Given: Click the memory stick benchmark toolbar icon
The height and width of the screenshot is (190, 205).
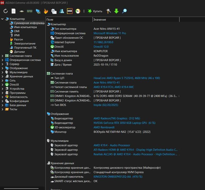Looking at the screenshot, I should point(30,11).
